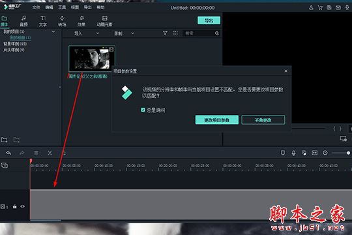Viewport: 352px width, 235px height.
Task: Open the 音频 (Audio) tab
Action: point(23,21)
